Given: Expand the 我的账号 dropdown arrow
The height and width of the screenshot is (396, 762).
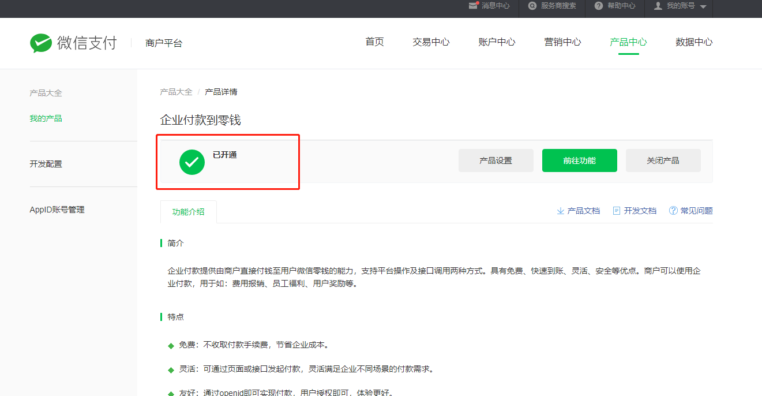Looking at the screenshot, I should [703, 6].
